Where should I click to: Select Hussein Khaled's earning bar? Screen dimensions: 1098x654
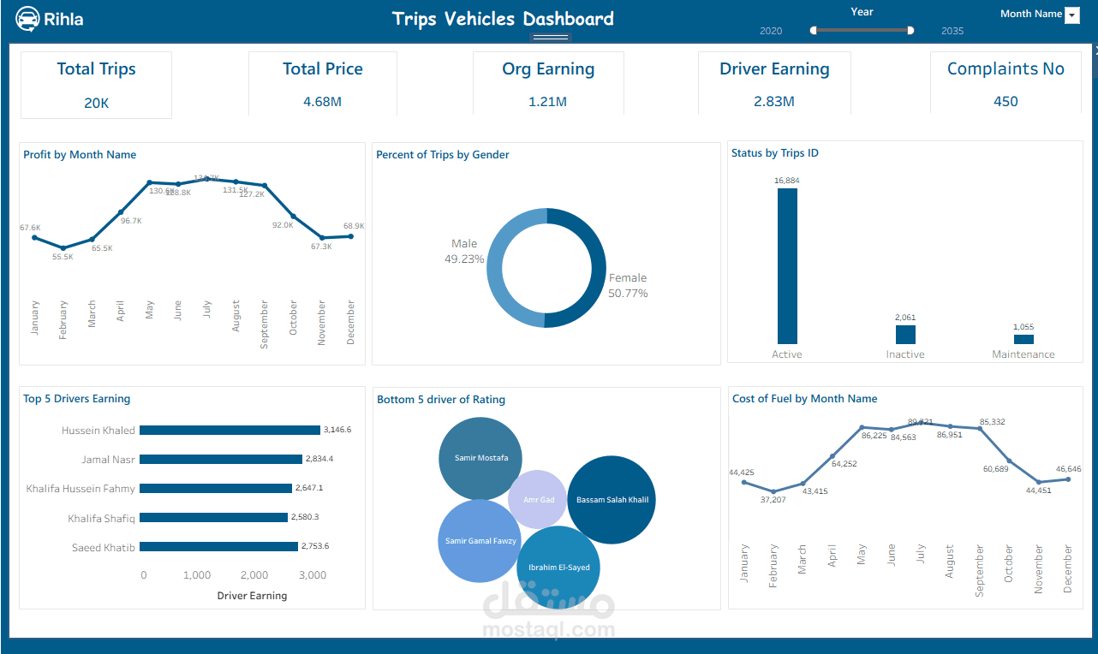(x=230, y=431)
